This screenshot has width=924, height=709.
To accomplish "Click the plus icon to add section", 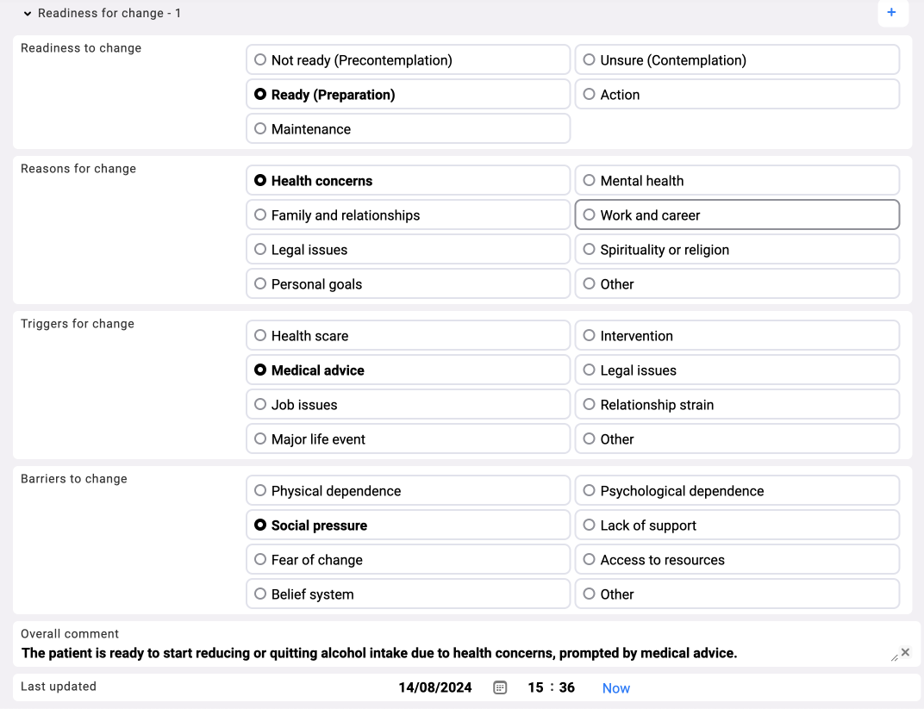I will (x=891, y=13).
